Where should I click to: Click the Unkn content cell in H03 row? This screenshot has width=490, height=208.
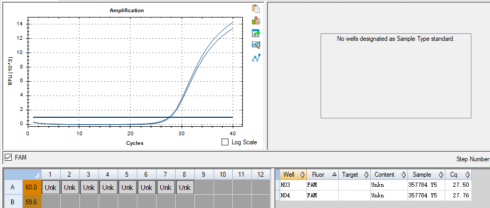click(x=389, y=185)
